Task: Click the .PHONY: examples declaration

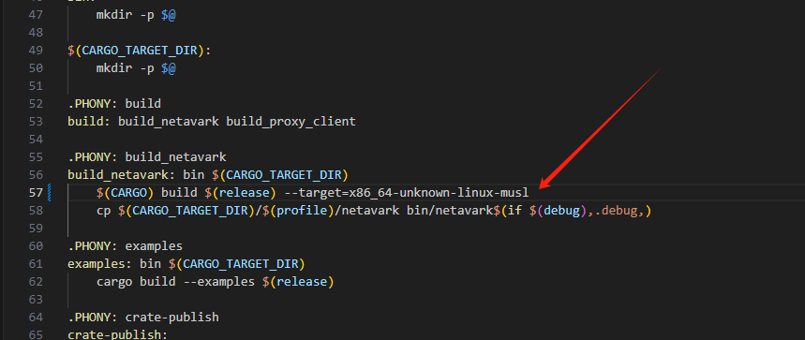Action: click(x=125, y=246)
